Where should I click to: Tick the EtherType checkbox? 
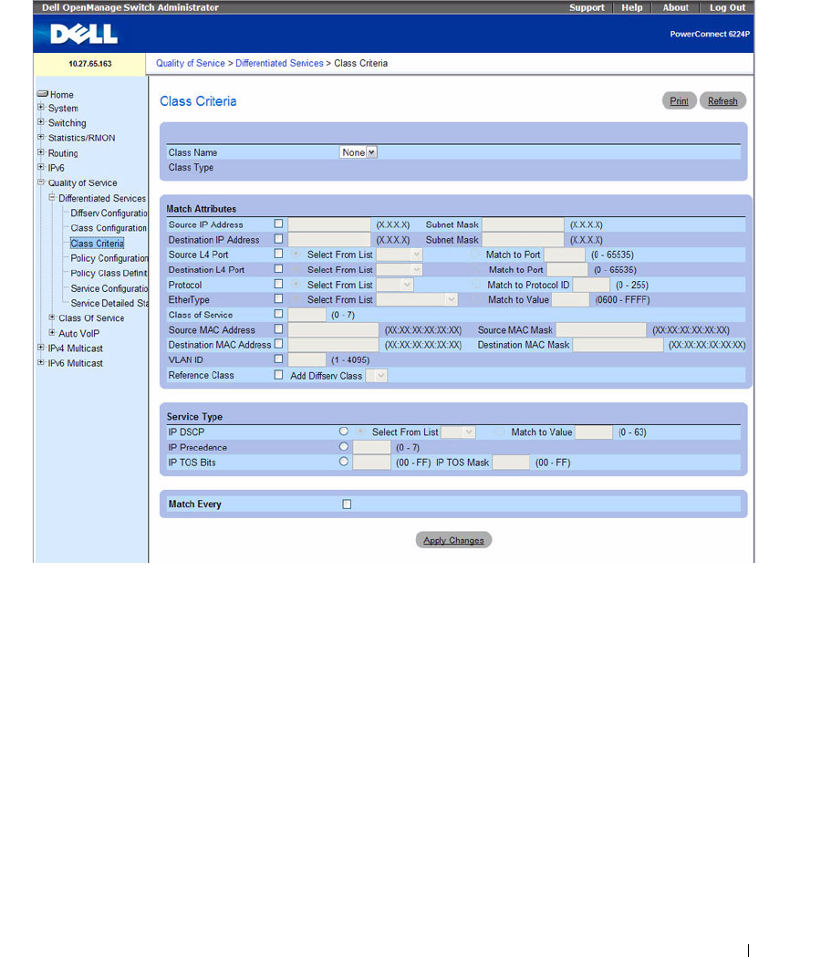pyautogui.click(x=278, y=299)
